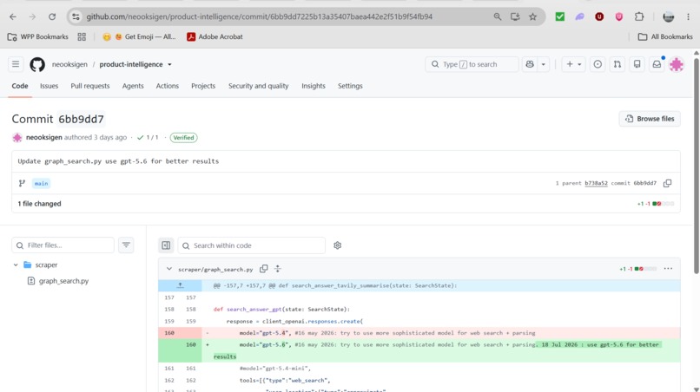Click the Filter files input

(63, 245)
